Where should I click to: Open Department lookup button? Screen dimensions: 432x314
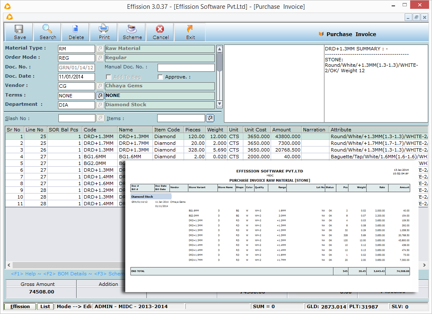(100, 105)
